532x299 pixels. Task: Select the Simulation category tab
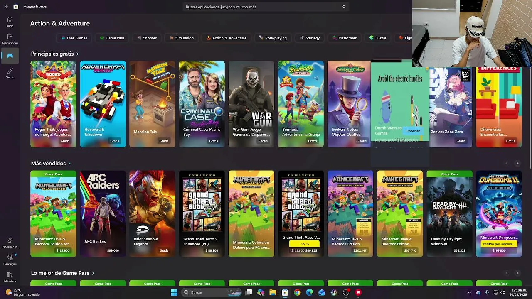tap(182, 38)
